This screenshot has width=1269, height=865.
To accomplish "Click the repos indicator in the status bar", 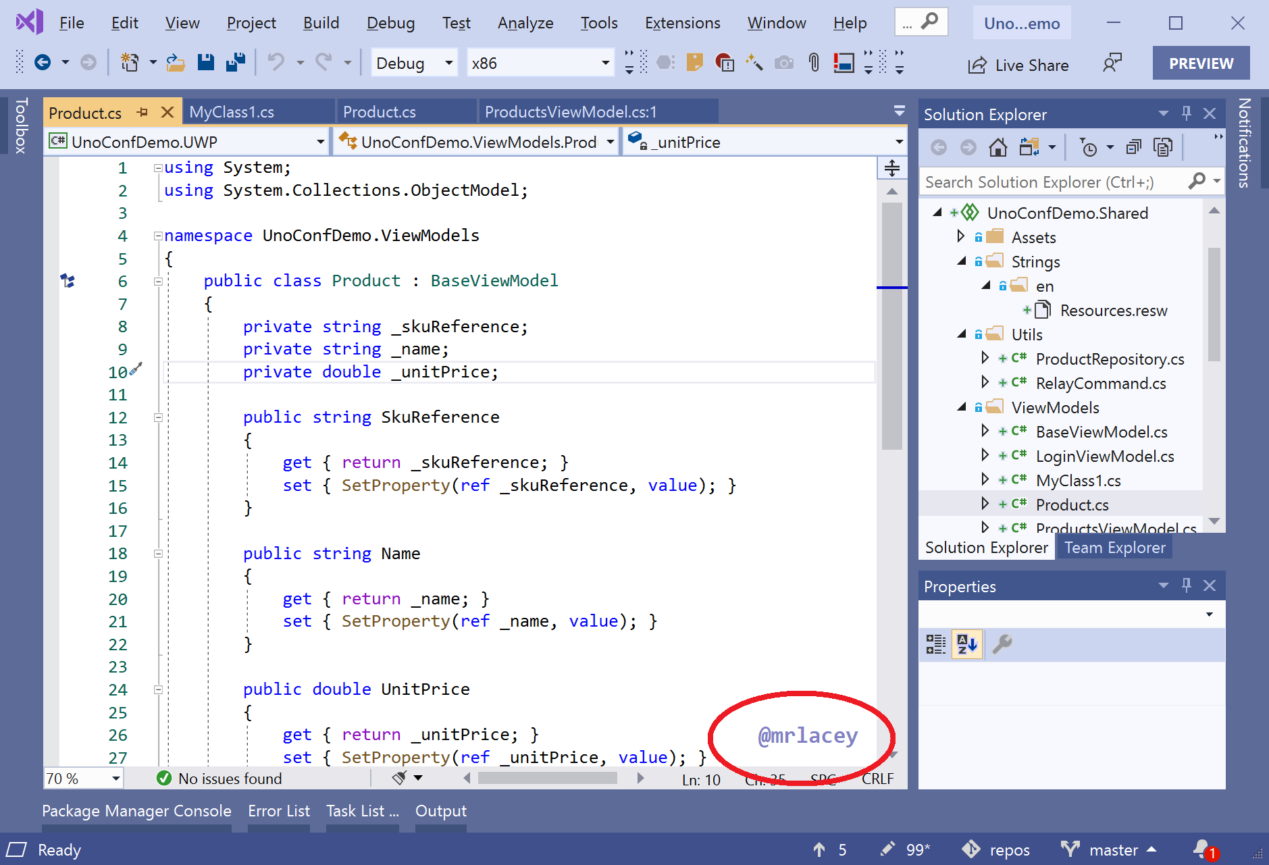I will coord(996,850).
